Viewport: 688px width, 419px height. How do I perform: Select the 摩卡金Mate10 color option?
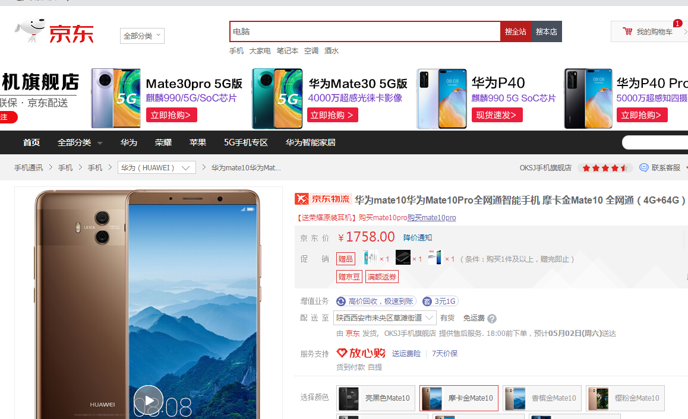[x=459, y=398]
